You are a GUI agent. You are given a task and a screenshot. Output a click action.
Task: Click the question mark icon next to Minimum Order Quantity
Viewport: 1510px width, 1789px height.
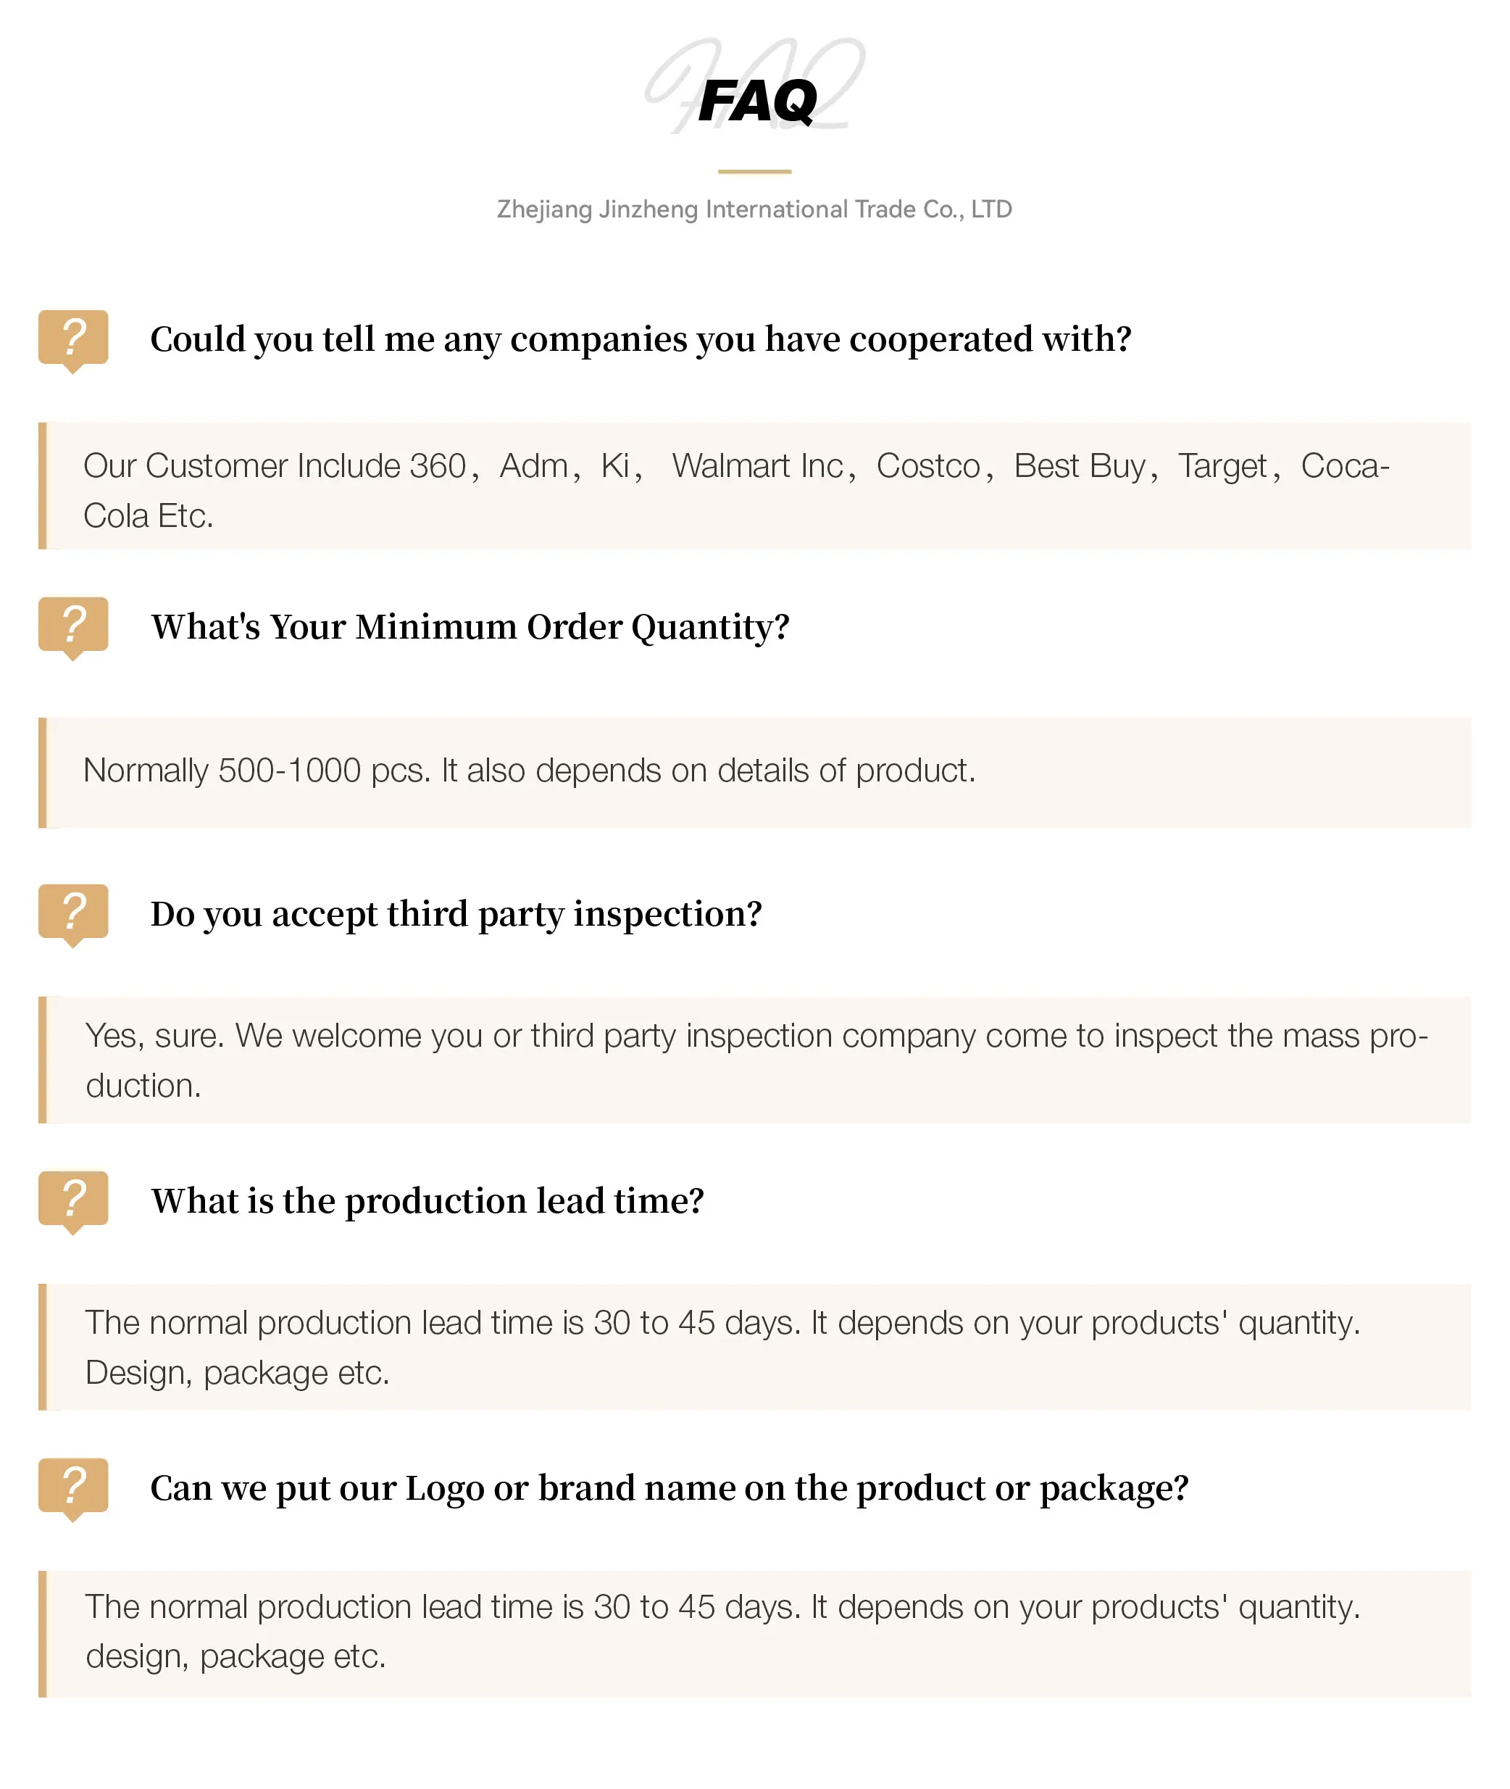coord(74,625)
